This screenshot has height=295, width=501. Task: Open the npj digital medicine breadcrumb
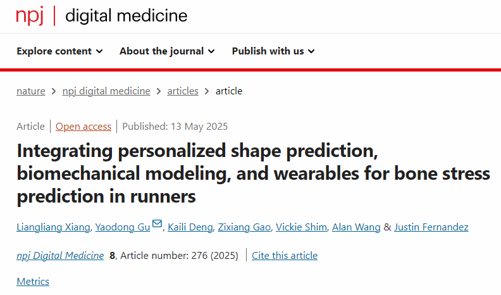point(106,91)
